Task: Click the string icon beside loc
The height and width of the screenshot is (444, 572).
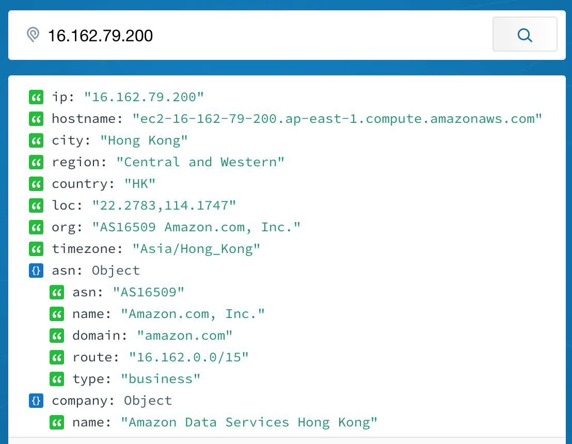Action: (x=36, y=206)
